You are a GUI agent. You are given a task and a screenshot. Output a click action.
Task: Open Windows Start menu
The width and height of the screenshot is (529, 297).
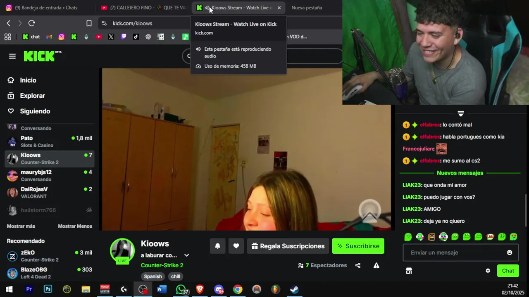point(9,289)
